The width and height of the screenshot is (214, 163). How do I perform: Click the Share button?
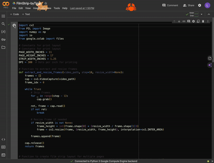click(189, 5)
